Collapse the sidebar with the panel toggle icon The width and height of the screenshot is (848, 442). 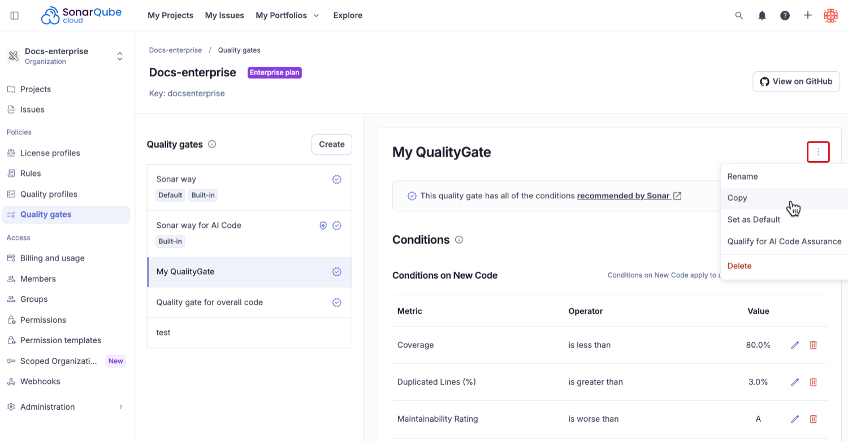(15, 15)
